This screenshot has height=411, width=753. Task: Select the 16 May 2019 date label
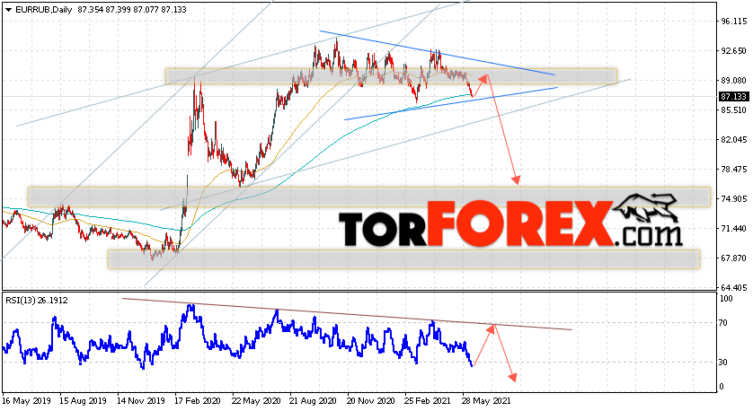(x=26, y=401)
